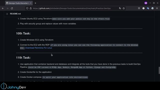This screenshot has width=160, height=90.
Task: Click code note about public ssh key
Action: (81, 19)
